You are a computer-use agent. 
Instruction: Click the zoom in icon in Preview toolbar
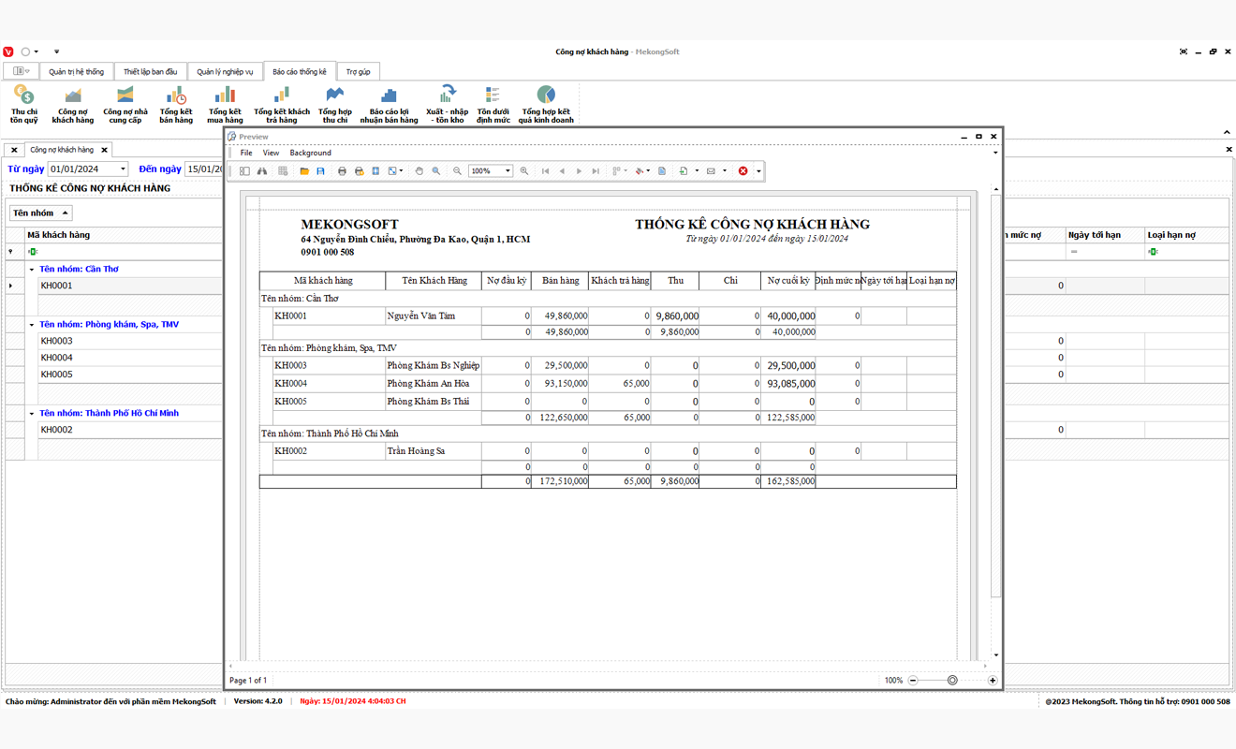[x=524, y=171]
